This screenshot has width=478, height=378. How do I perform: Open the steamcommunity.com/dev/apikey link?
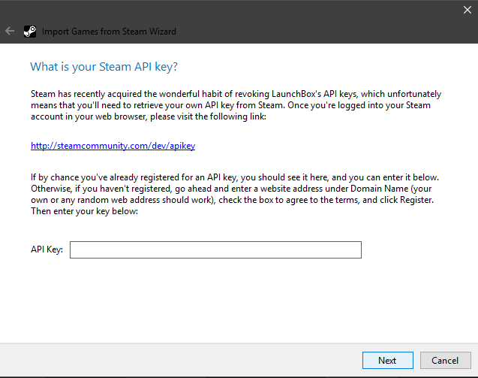113,146
